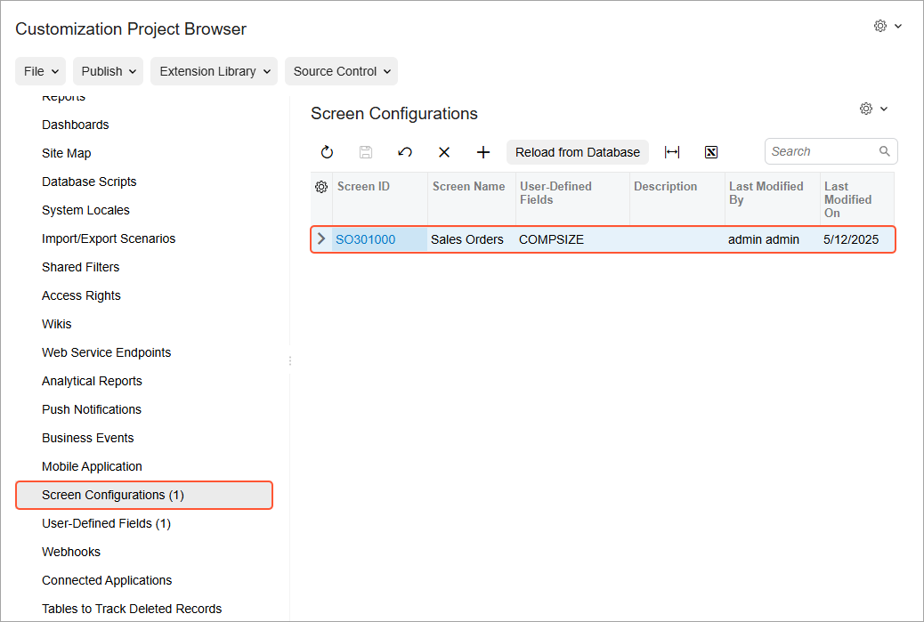The image size is (924, 622).
Task: Open the Source Control dropdown menu
Action: pos(341,71)
